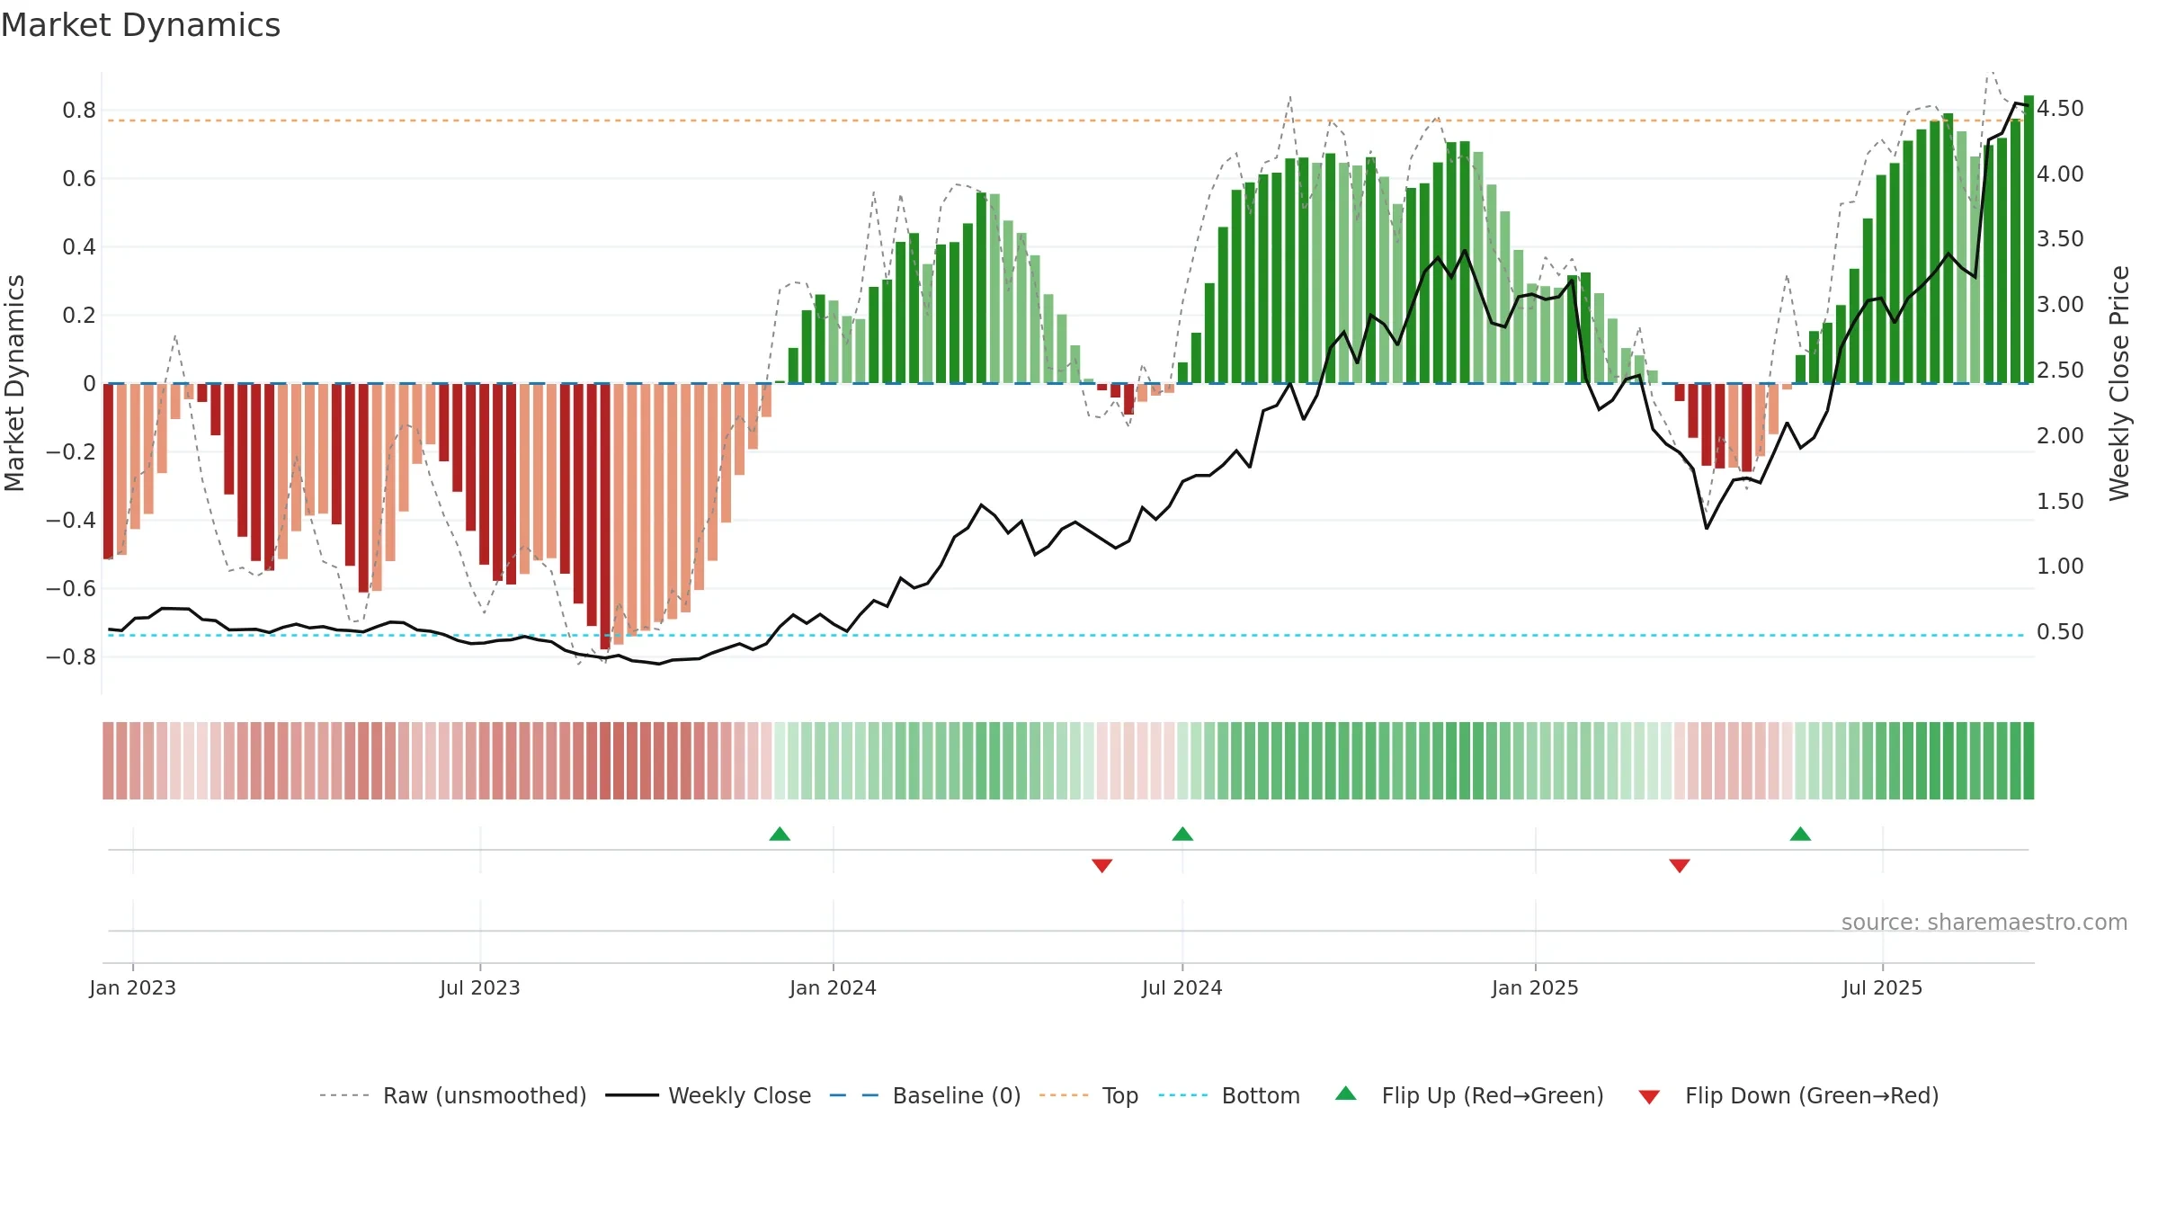Click the Jul 2024 x-axis label
The width and height of the screenshot is (2158, 1214).
[x=1182, y=987]
